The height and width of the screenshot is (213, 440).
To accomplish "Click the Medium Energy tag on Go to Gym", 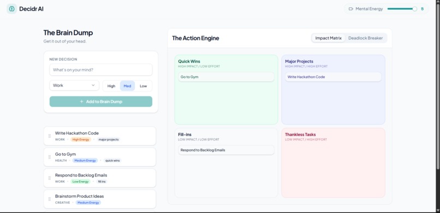I will coord(85,160).
